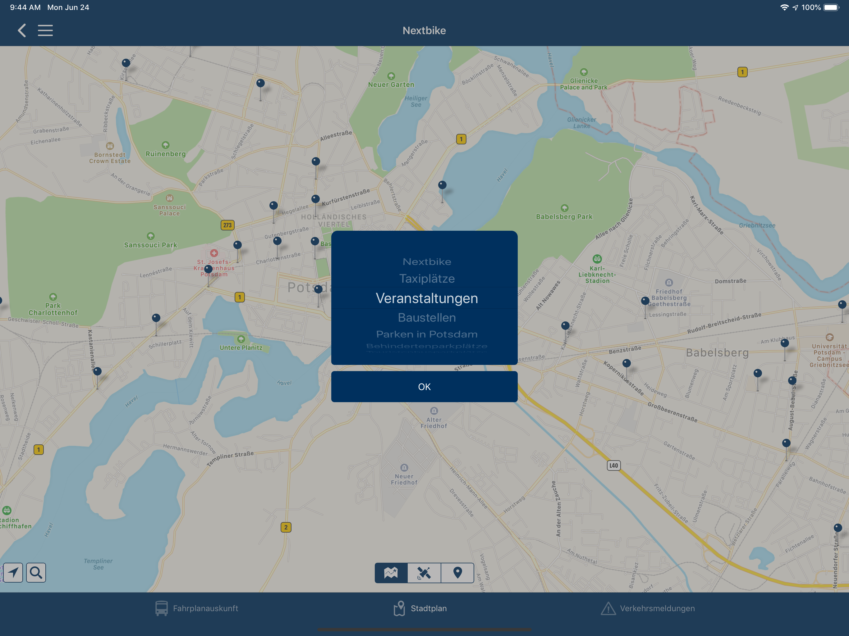849x636 pixels.
Task: Tap the pin on Hegelallee
Action: coord(274,205)
